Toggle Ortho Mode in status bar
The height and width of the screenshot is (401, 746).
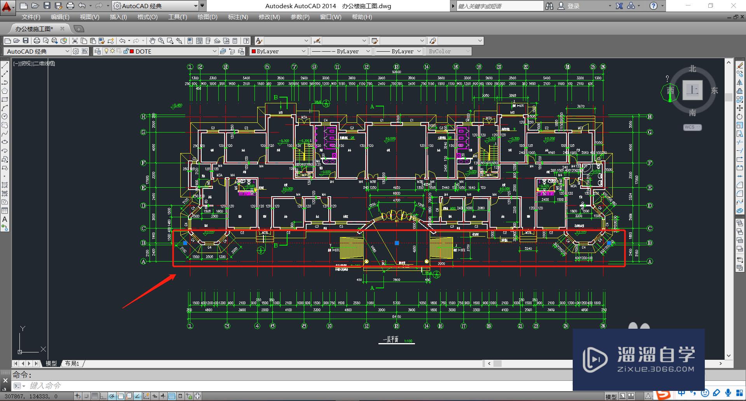(x=103, y=396)
